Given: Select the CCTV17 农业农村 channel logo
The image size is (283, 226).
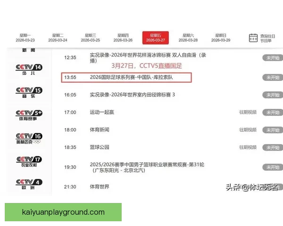Looking at the screenshot, I should point(29,161).
